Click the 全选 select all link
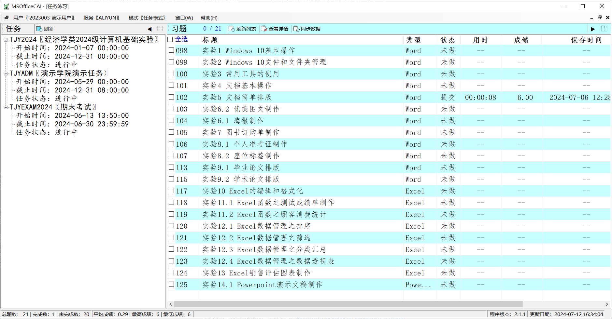612x319 pixels. click(181, 39)
